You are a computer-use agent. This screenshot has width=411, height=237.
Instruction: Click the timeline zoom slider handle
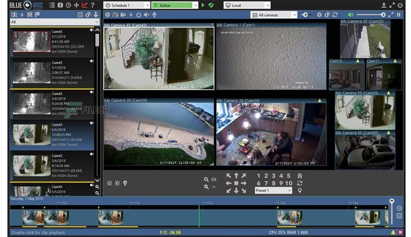392,201
